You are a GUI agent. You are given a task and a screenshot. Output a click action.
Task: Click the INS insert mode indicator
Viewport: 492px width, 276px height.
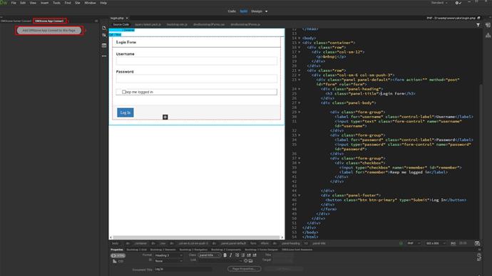pos(453,243)
